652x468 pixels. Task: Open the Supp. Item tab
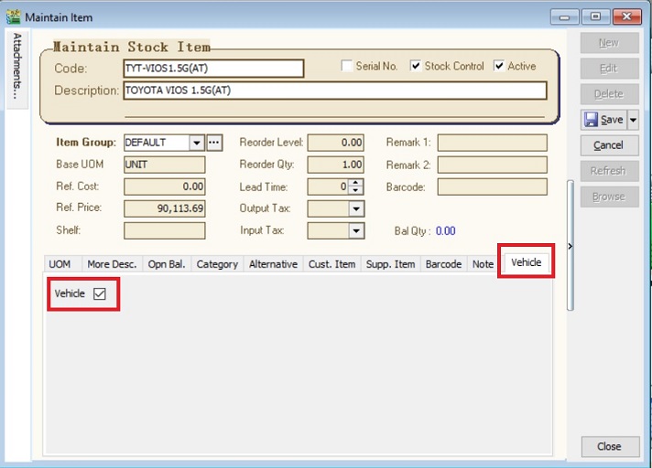tap(390, 264)
